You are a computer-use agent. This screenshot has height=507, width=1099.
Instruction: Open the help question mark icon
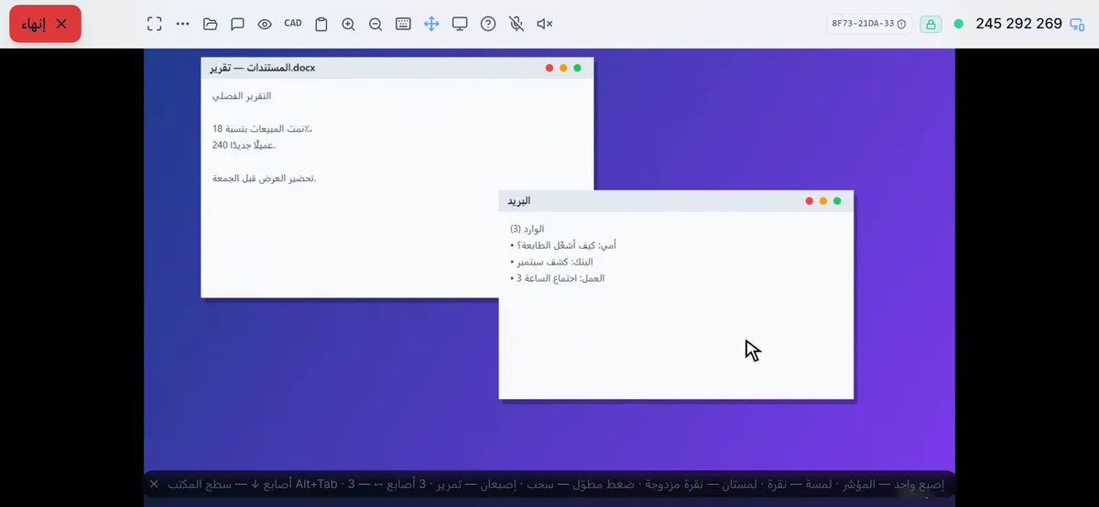[488, 24]
